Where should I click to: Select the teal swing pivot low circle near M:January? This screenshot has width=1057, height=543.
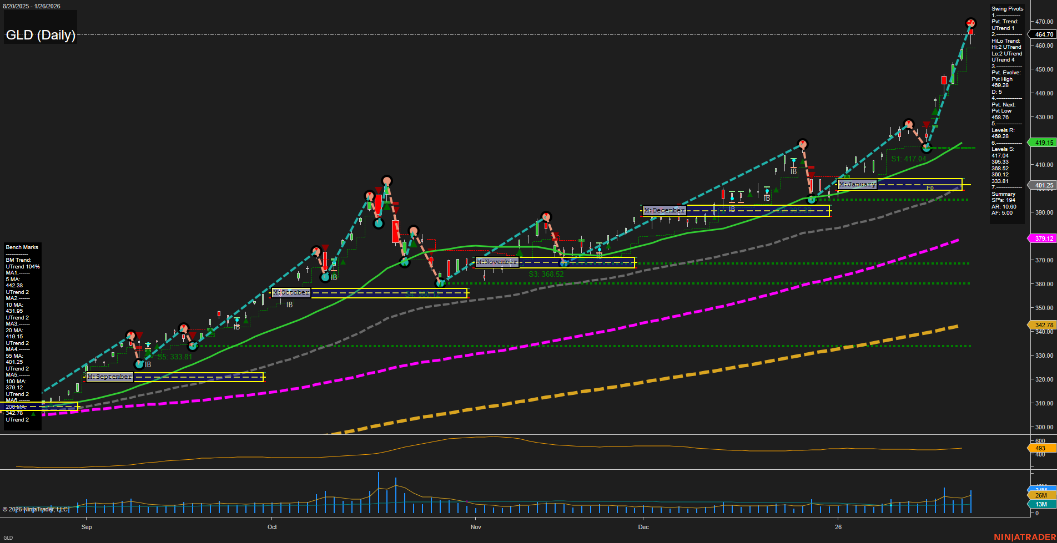click(x=813, y=199)
